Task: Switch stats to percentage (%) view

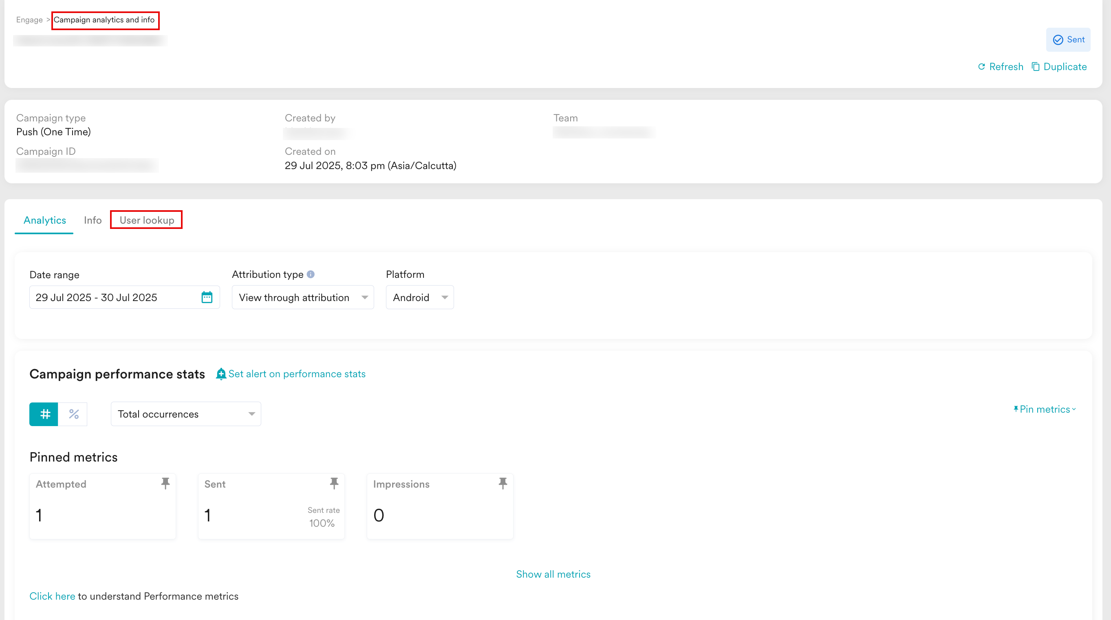Action: click(74, 414)
